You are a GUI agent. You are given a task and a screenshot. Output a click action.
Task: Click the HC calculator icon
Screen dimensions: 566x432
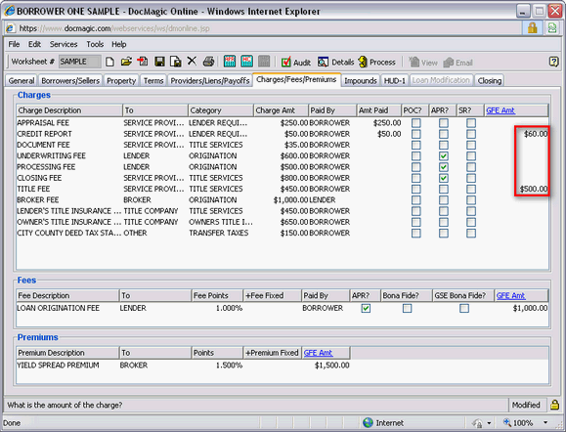click(x=246, y=62)
